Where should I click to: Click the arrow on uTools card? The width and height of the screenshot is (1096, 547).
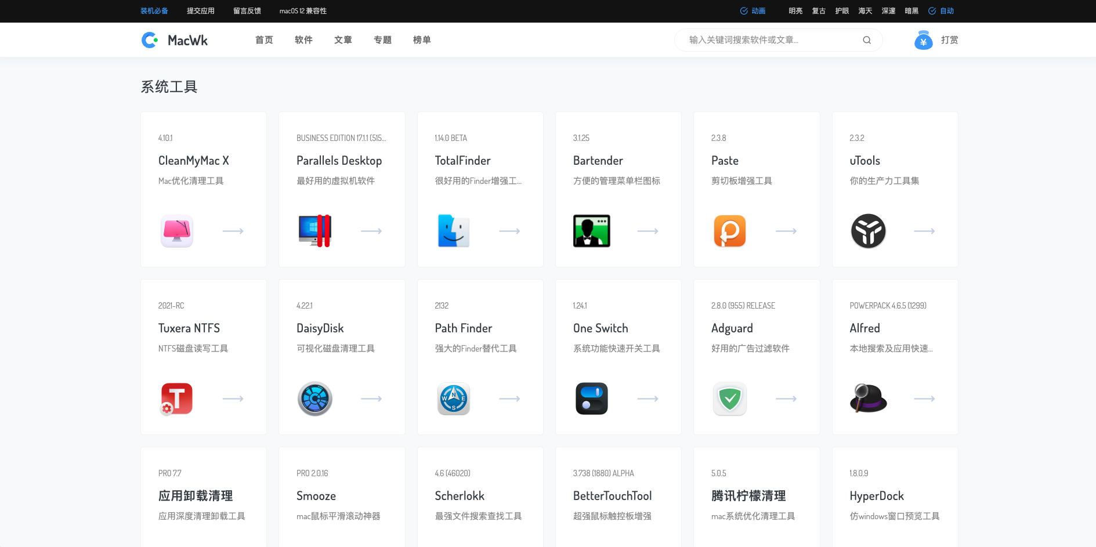(x=924, y=231)
